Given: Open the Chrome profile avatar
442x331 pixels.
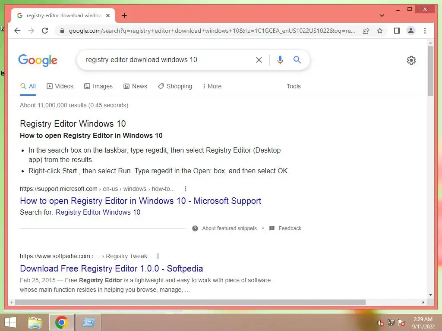Looking at the screenshot, I should coord(411,31).
